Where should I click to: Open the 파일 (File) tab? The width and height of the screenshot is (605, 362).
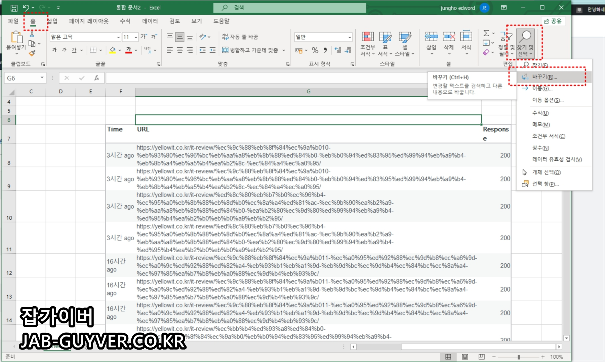coord(13,21)
